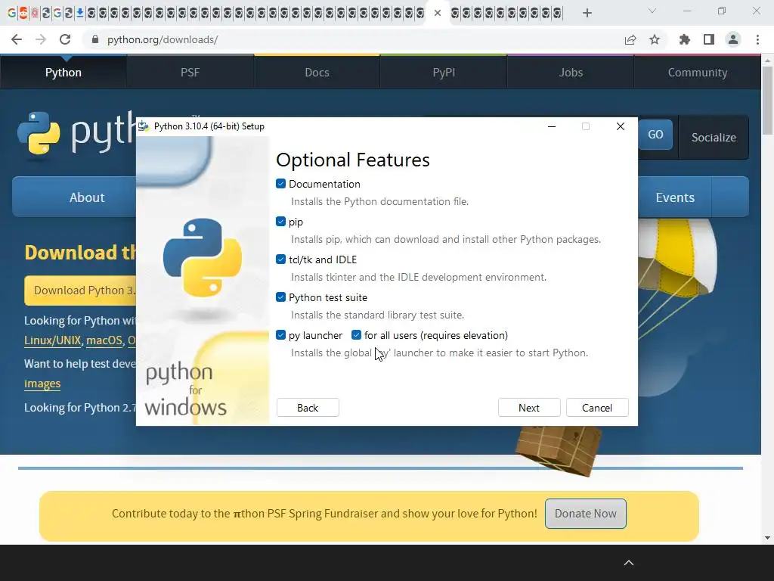Open the Events menu on python.org
This screenshot has width=774, height=581.
point(675,197)
